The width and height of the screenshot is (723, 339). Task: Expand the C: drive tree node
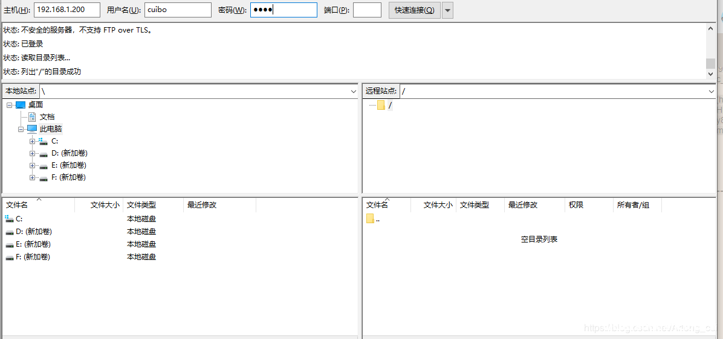pyautogui.click(x=33, y=141)
